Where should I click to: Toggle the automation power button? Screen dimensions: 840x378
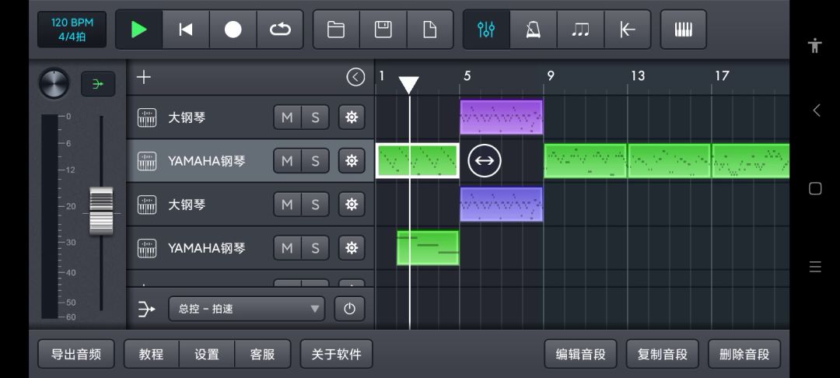349,309
